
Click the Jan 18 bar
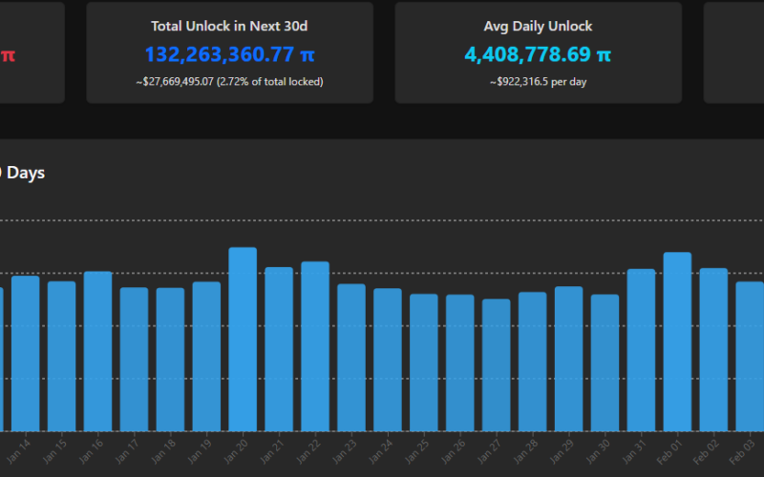pos(170,359)
